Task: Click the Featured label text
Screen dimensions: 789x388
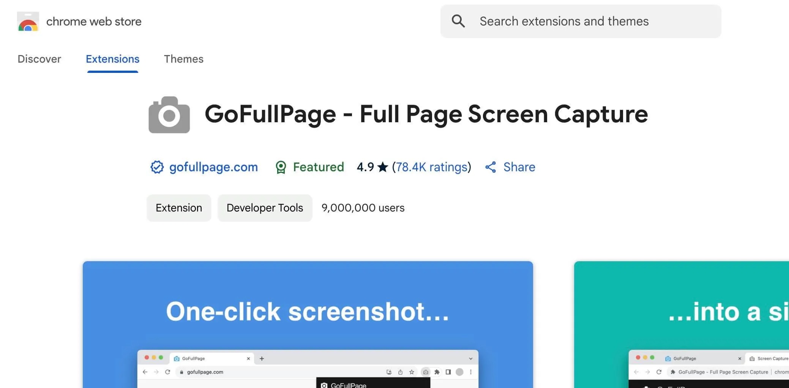Action: click(x=318, y=167)
